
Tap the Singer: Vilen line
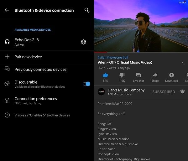[x=107, y=129]
